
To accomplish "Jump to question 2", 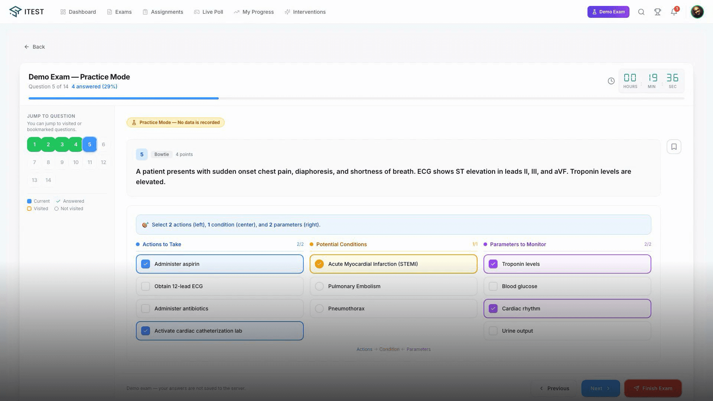I will (48, 144).
